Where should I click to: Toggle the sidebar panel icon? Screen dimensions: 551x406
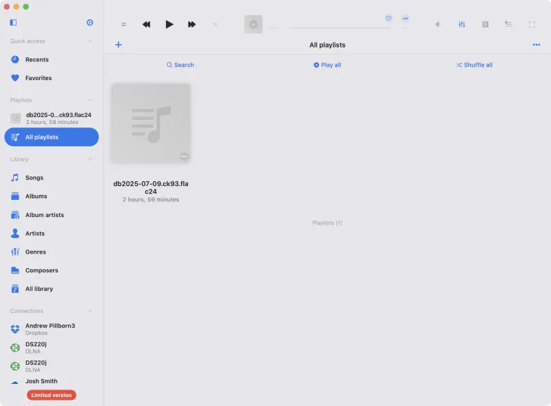pyautogui.click(x=13, y=23)
